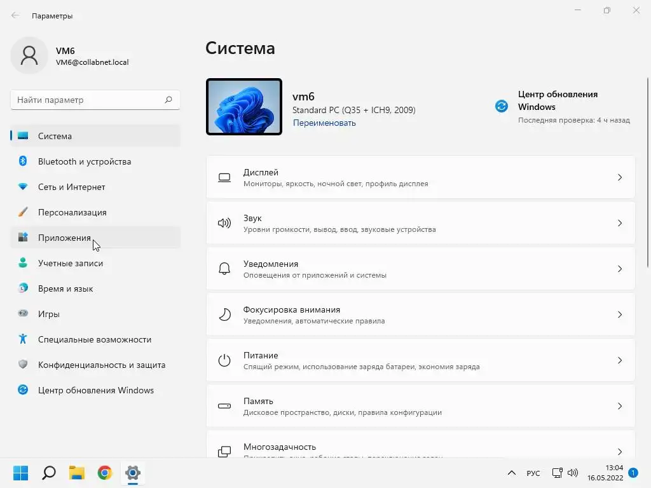Screen dimensions: 651x488
Task: Click the Уведомления bell icon
Action: tap(224, 269)
